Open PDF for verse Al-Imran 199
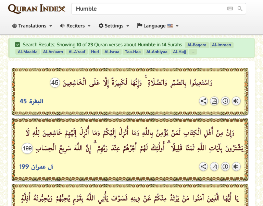Screen dimensions: 263x206 pos(214,167)
